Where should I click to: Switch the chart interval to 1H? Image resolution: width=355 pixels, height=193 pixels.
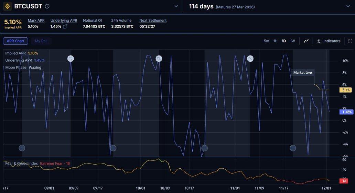click(x=275, y=41)
